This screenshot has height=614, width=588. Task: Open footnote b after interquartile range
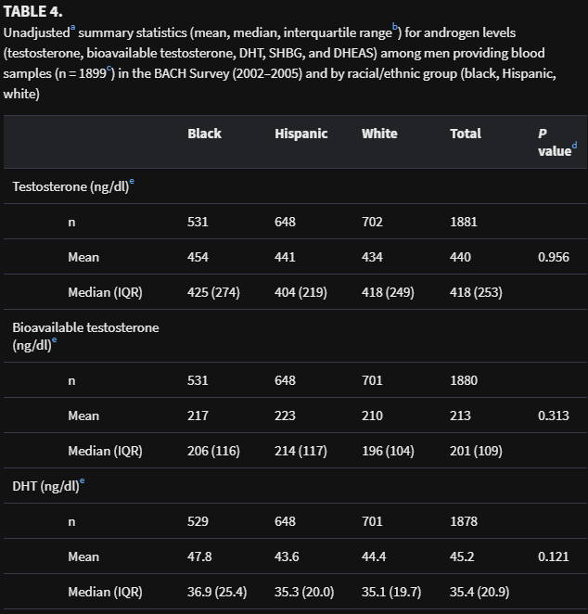395,27
